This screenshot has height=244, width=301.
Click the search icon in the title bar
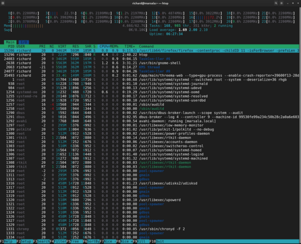click(276, 3)
